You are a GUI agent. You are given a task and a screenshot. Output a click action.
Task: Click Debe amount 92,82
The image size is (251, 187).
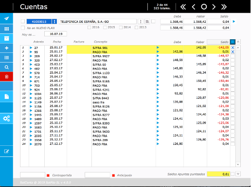[x=179, y=93]
